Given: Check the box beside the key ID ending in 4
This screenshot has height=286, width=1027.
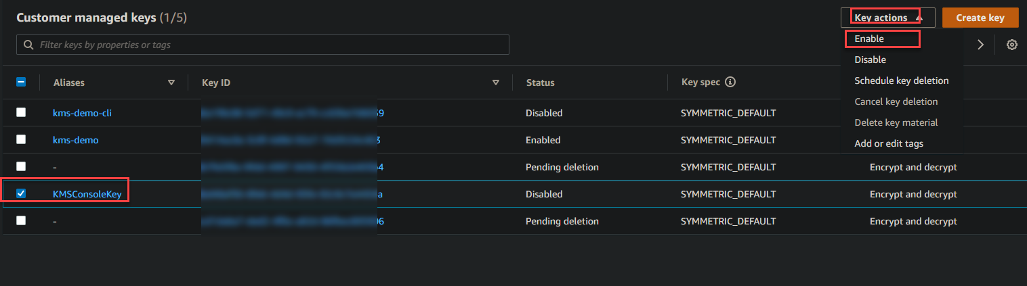Looking at the screenshot, I should 21,166.
